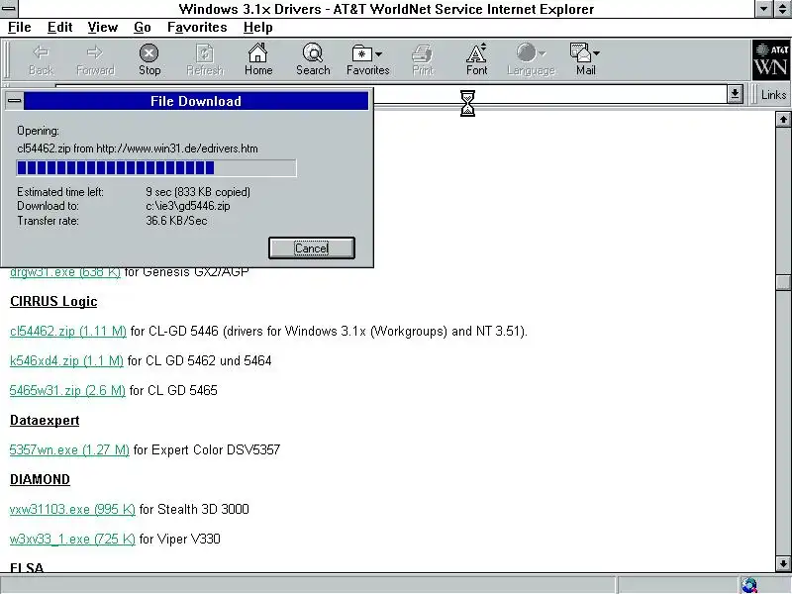
Task: Open the Go menu
Action: point(143,28)
